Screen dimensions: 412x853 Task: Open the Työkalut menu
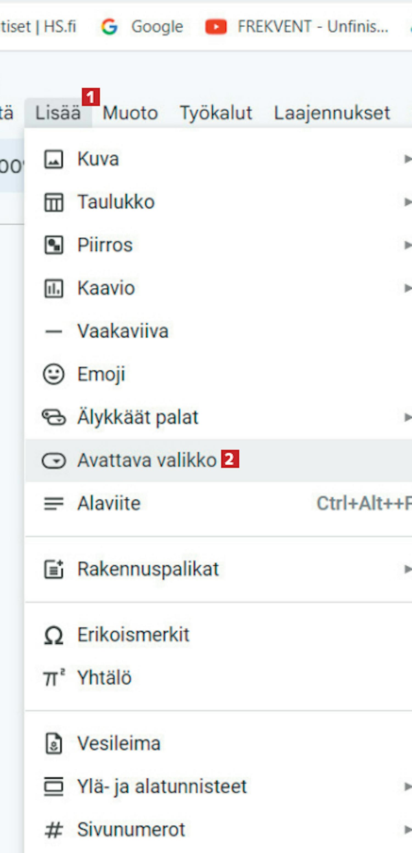(x=216, y=113)
